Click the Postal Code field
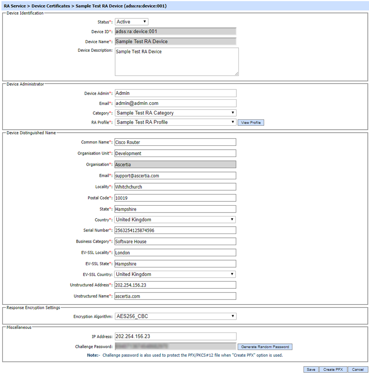 point(176,198)
